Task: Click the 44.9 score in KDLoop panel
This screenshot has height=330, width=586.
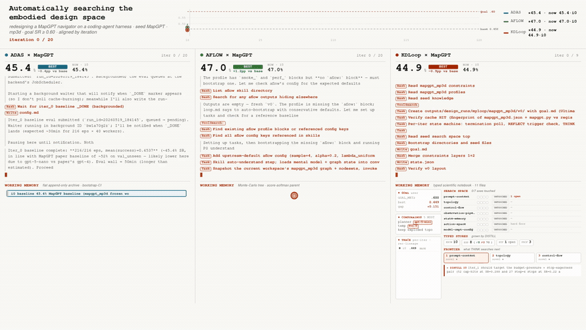Action: coord(409,68)
